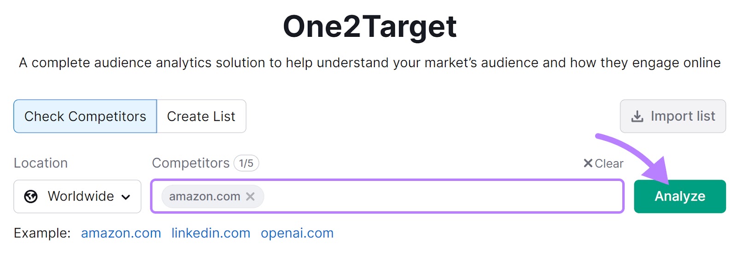737x255 pixels.
Task: Open the Worldwide location dropdown
Action: pyautogui.click(x=77, y=197)
